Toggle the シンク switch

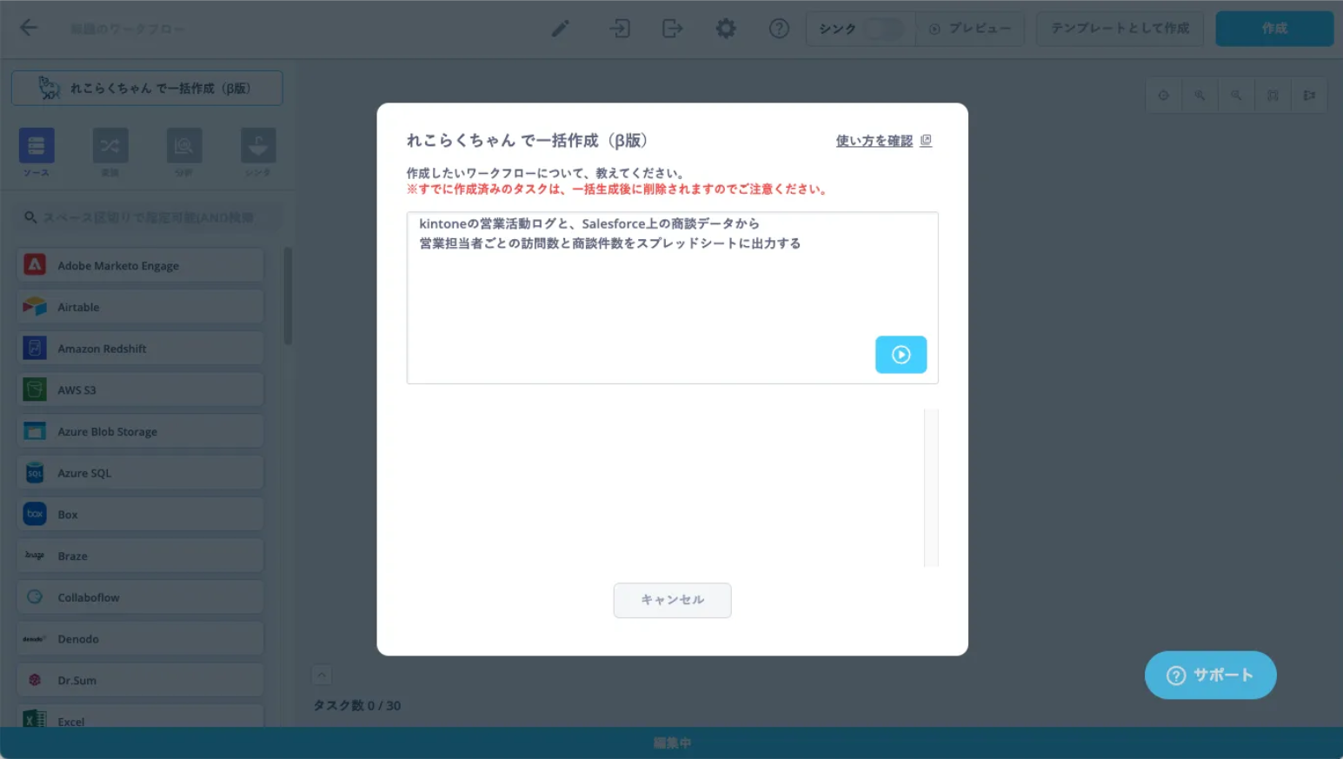(x=883, y=29)
